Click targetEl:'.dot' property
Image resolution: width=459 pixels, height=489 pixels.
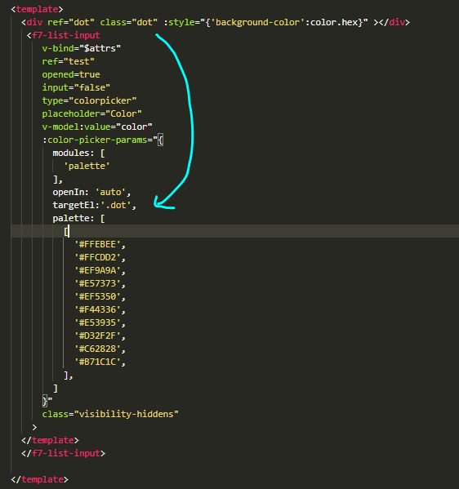tap(95, 205)
